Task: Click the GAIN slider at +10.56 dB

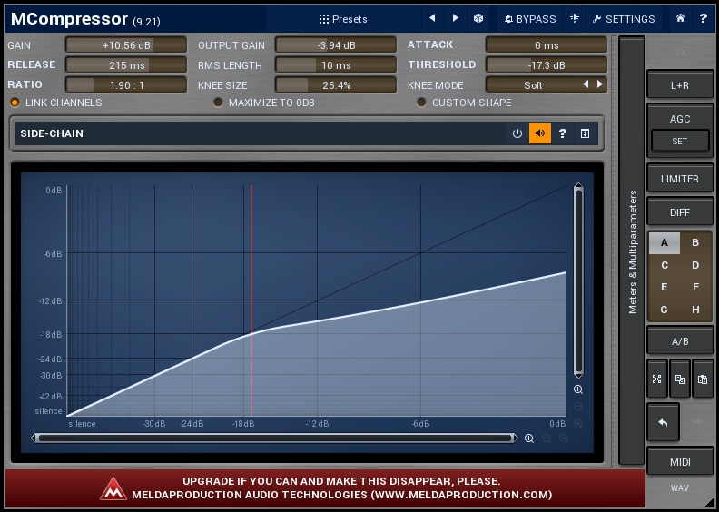Action: click(126, 44)
